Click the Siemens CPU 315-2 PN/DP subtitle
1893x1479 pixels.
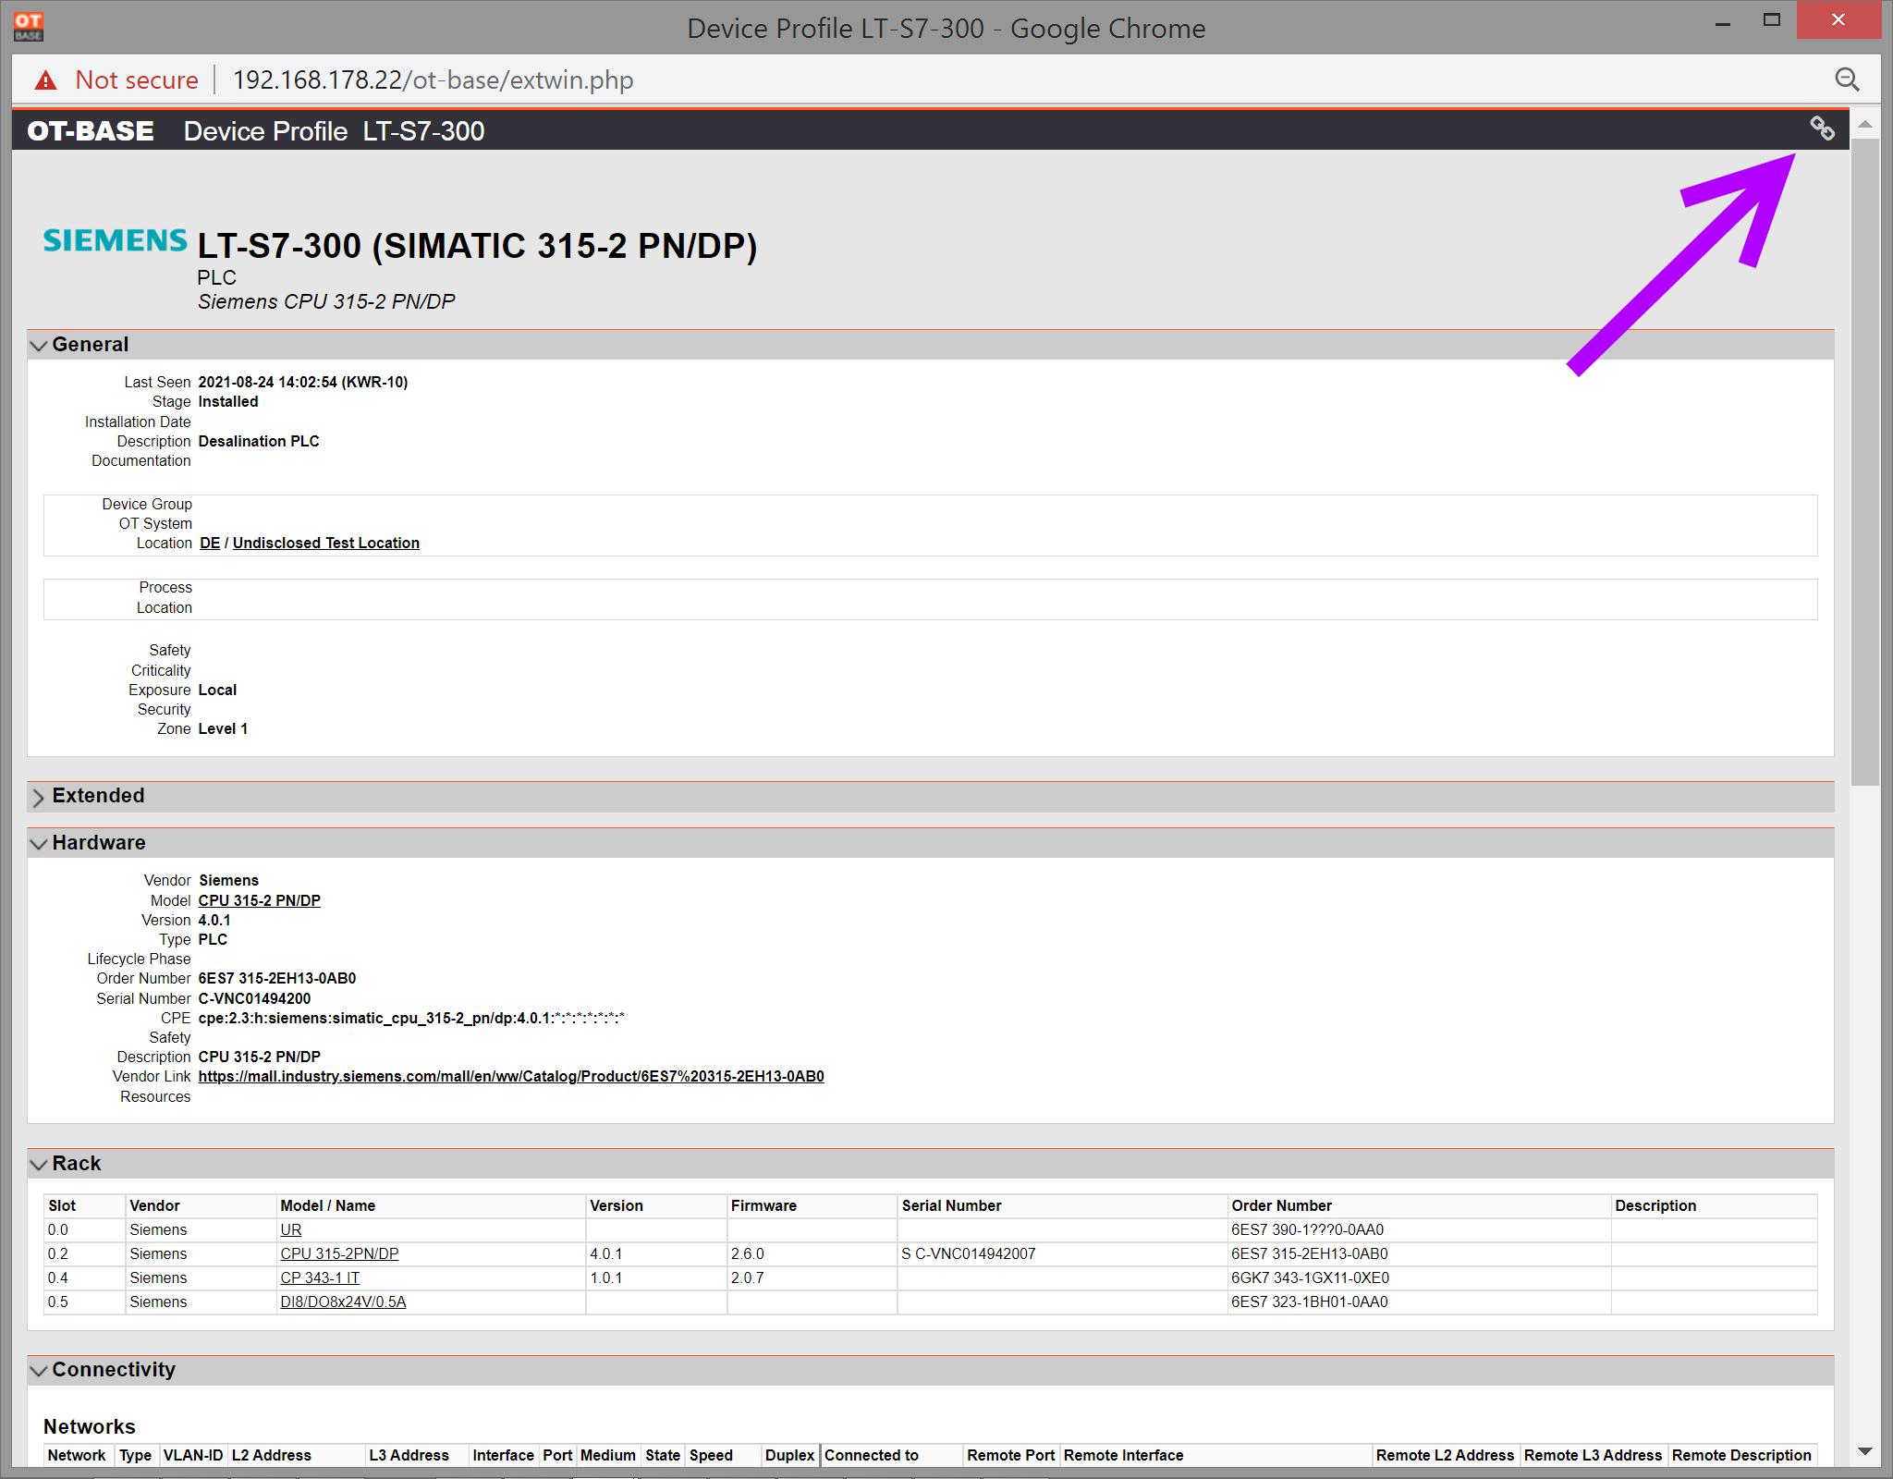[x=326, y=301]
